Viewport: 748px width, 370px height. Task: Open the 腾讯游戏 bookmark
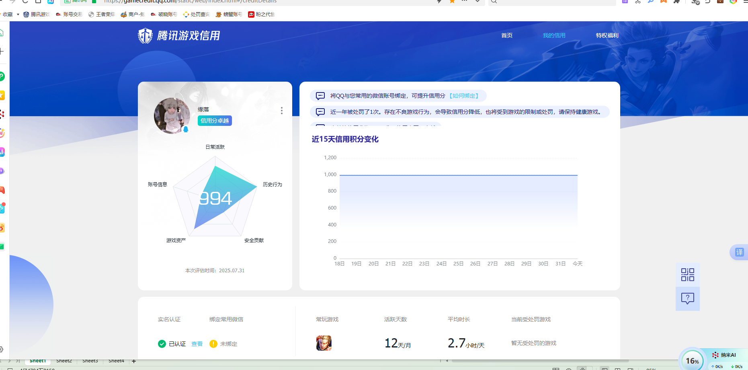click(36, 14)
